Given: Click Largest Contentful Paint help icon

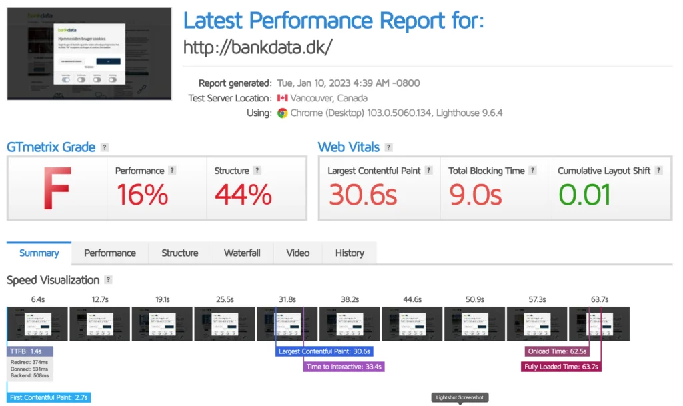Looking at the screenshot, I should click(429, 170).
